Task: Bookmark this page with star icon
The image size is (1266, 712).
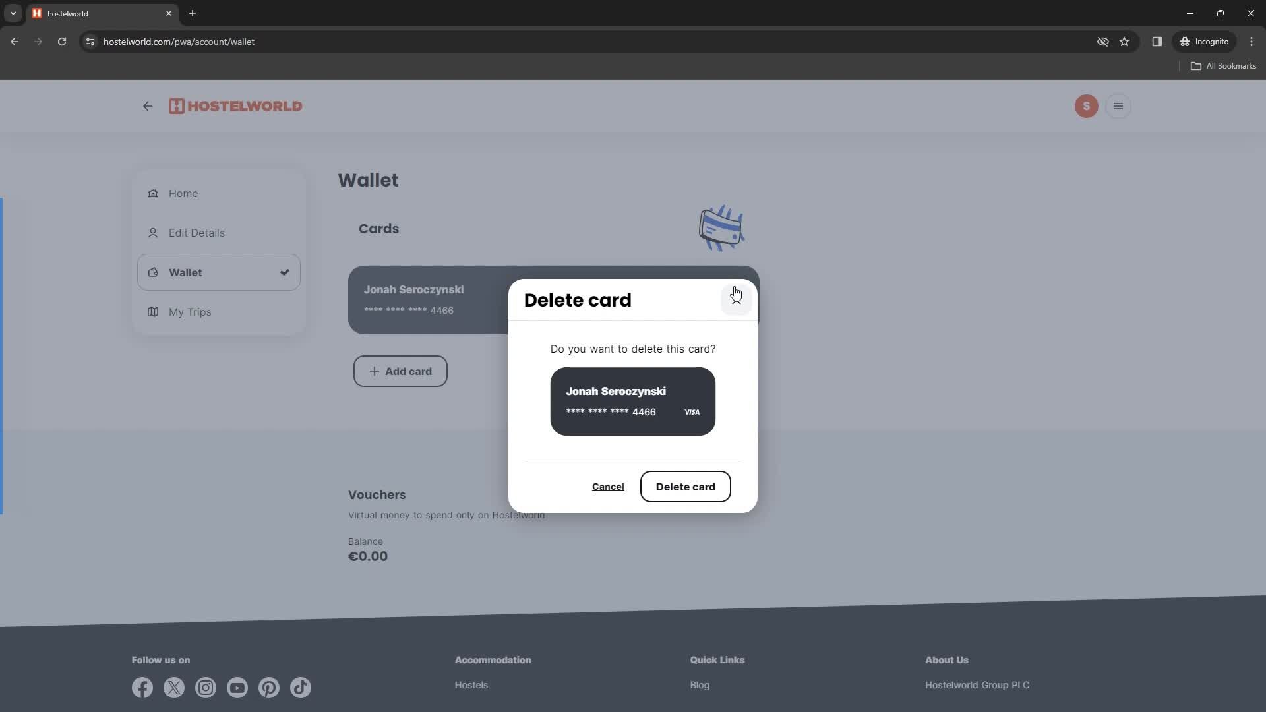Action: tap(1124, 42)
